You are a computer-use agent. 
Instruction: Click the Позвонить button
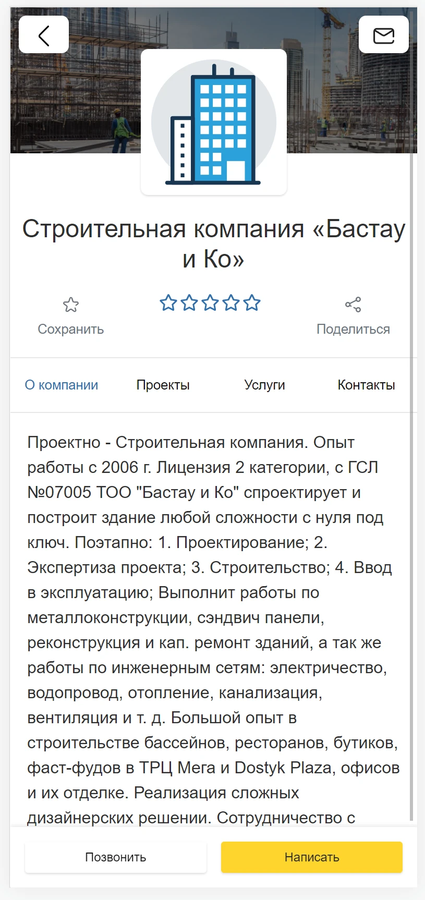(116, 857)
